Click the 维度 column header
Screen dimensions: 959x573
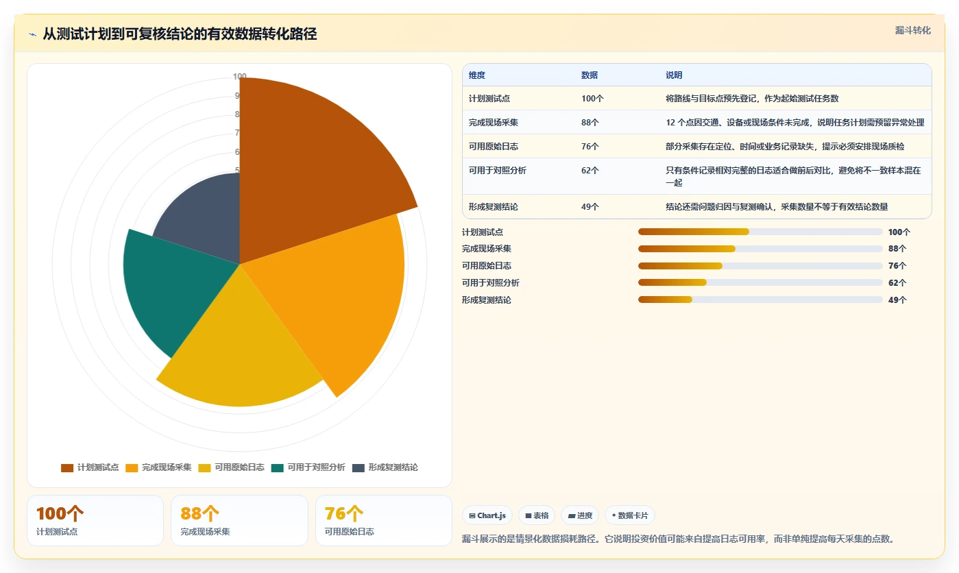tap(477, 75)
